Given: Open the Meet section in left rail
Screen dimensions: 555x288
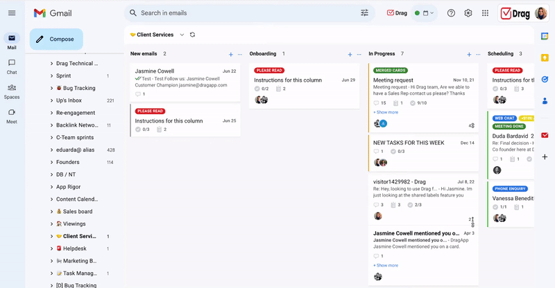Looking at the screenshot, I should click(12, 116).
